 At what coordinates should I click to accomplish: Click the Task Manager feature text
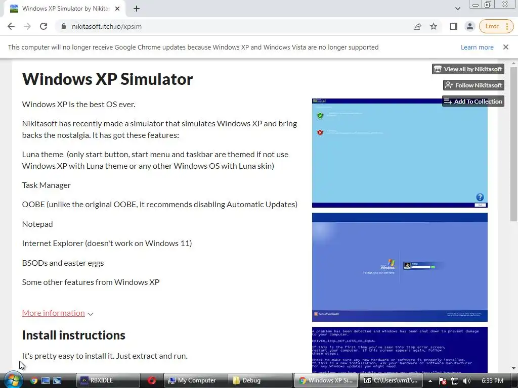click(46, 185)
